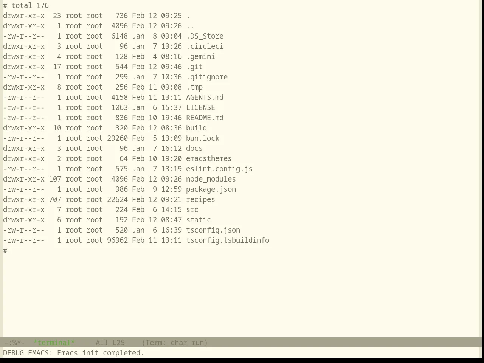The image size is (484, 363).
Task: Click the bun.lock file name
Action: click(203, 138)
